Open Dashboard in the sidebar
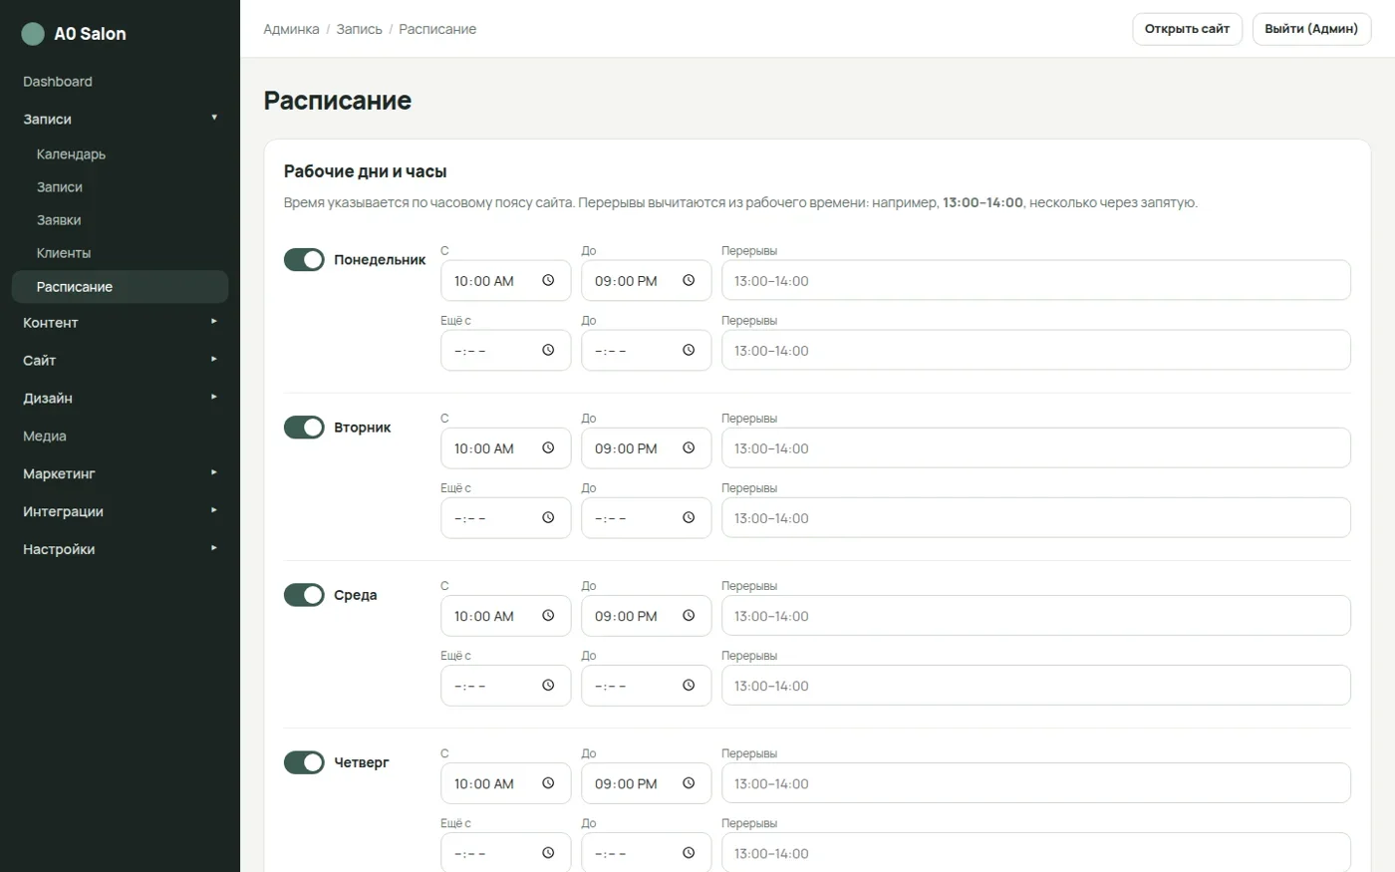Image resolution: width=1395 pixels, height=872 pixels. click(x=120, y=82)
